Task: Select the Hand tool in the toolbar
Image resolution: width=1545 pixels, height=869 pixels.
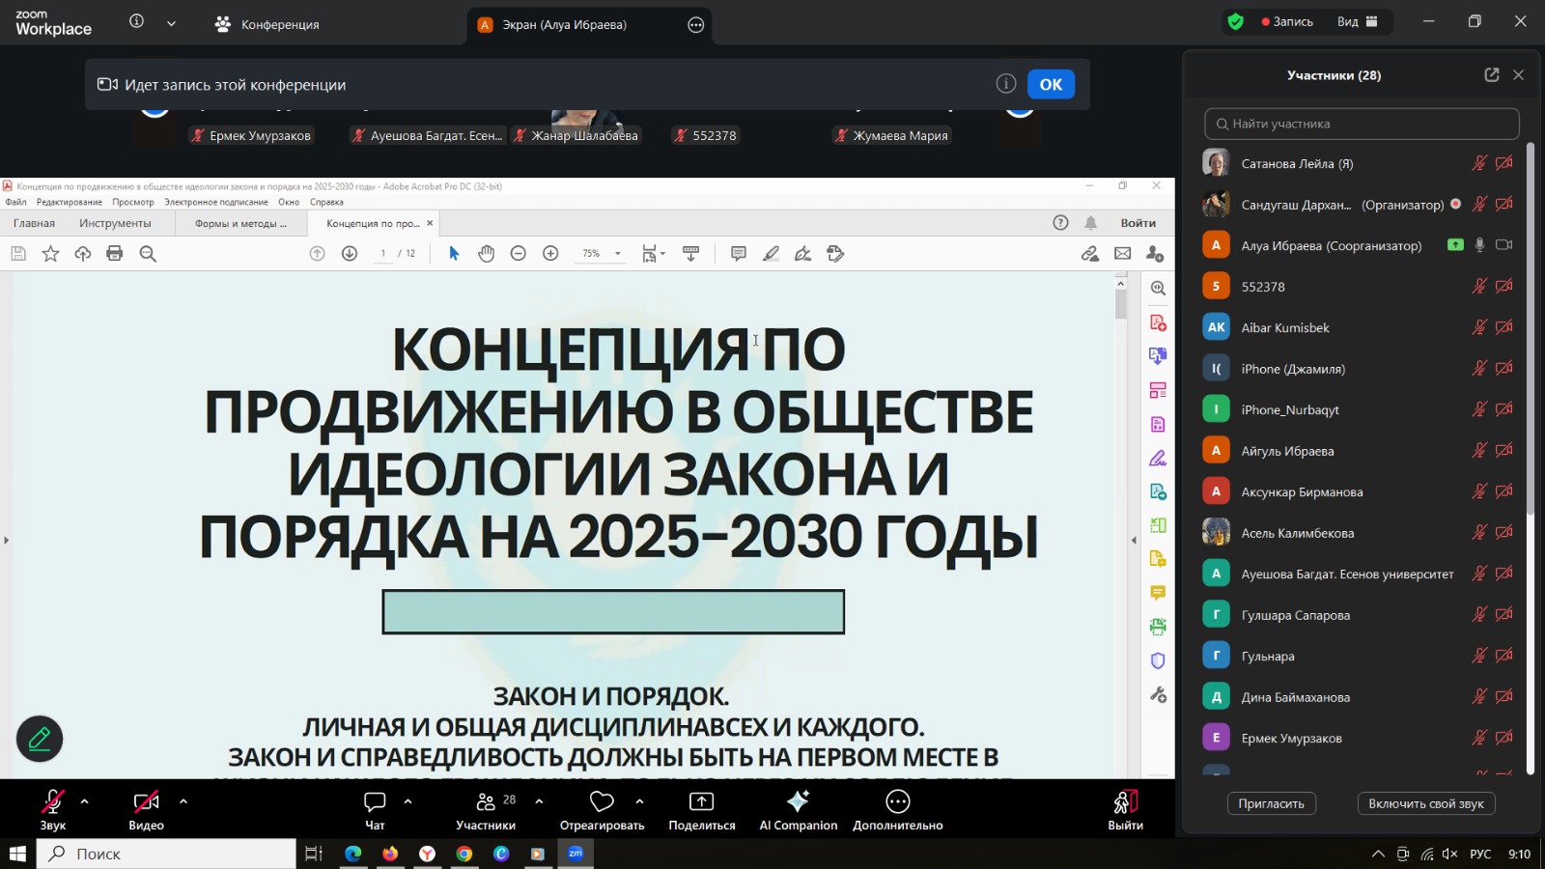Action: [x=487, y=253]
